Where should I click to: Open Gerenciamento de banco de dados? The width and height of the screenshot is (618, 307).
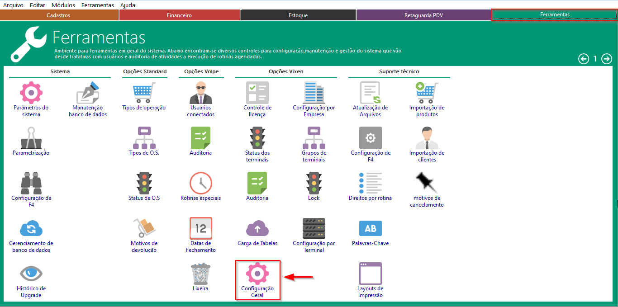tap(31, 228)
